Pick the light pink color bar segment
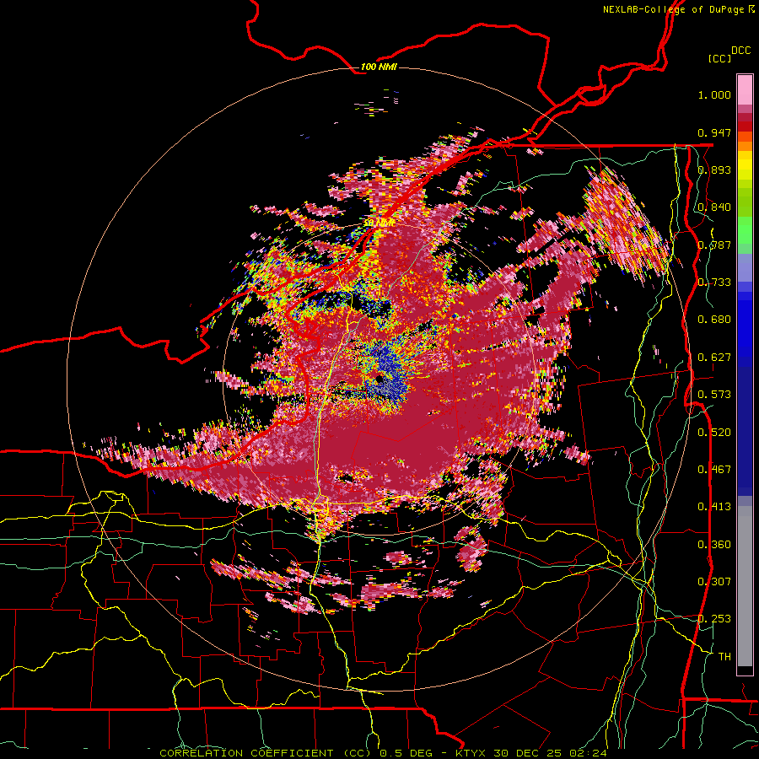 tap(745, 89)
